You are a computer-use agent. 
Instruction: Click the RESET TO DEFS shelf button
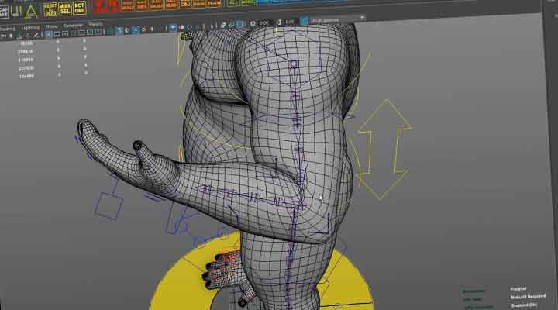point(50,9)
